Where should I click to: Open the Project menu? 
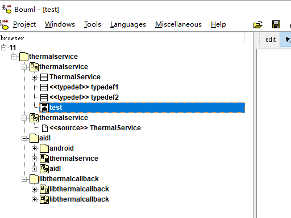[x=24, y=24]
